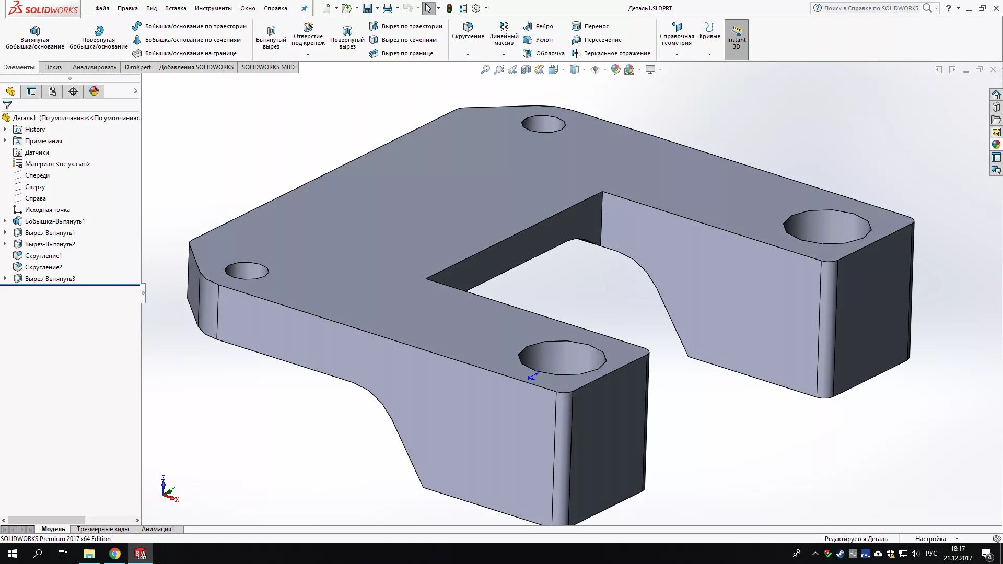Select Вытянутый вырез (Extruded Cut) tool

tap(271, 37)
